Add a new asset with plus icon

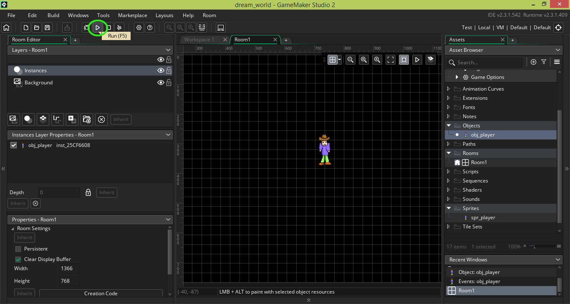(533, 62)
